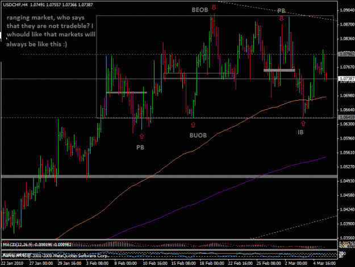Click the 4 Mar 16:00 time label

coord(324,264)
